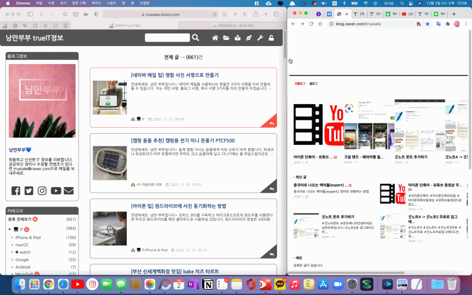Open the Chrome profile avatar

click(457, 24)
